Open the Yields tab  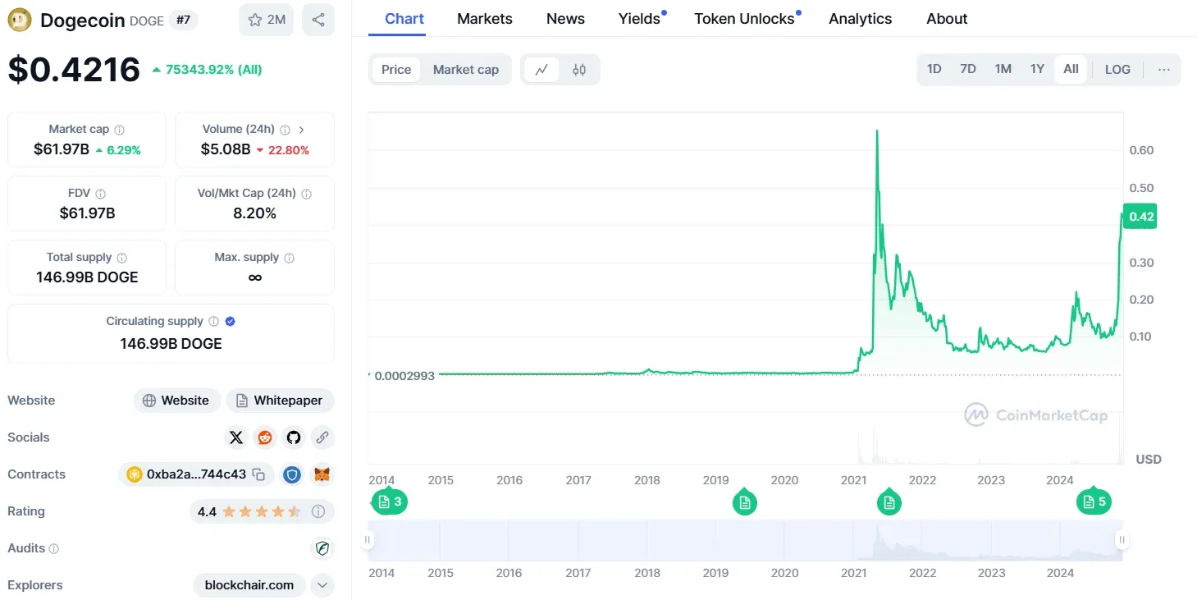point(640,18)
